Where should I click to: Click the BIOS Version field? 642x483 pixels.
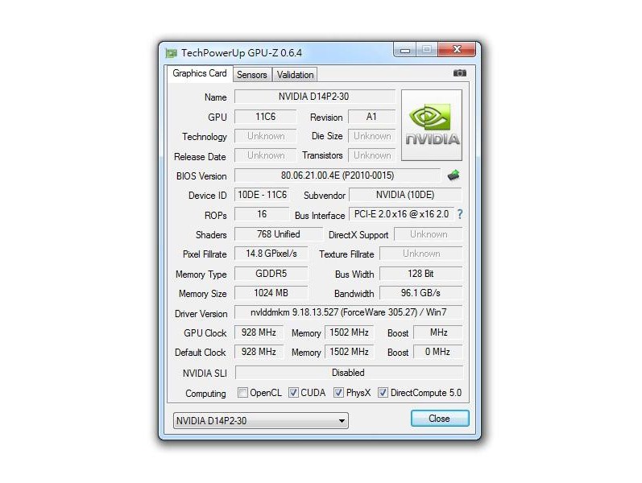coord(338,175)
